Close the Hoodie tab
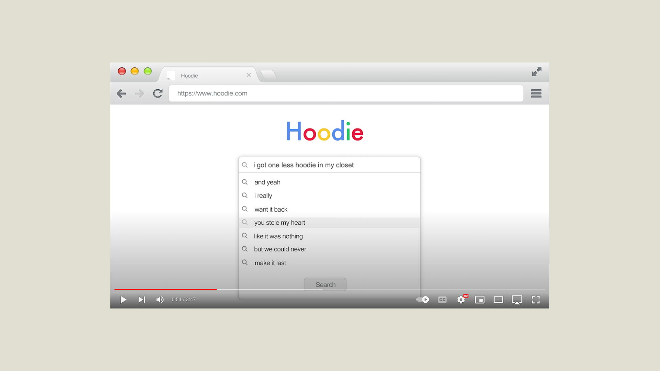This screenshot has width=660, height=371. pos(249,75)
